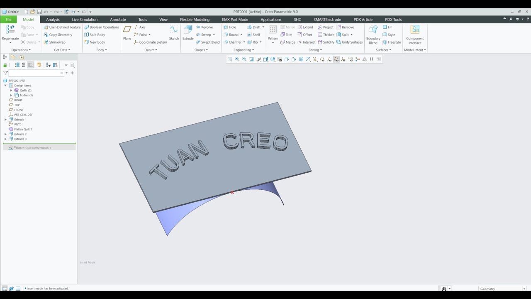Viewport: 531px width, 299px height.
Task: Click the Save icon in the quick access toolbar
Action: [39, 12]
